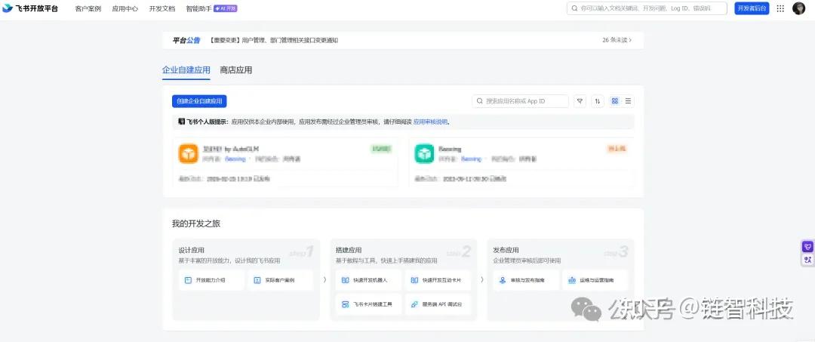Open the 实际客户案例 card

280,280
